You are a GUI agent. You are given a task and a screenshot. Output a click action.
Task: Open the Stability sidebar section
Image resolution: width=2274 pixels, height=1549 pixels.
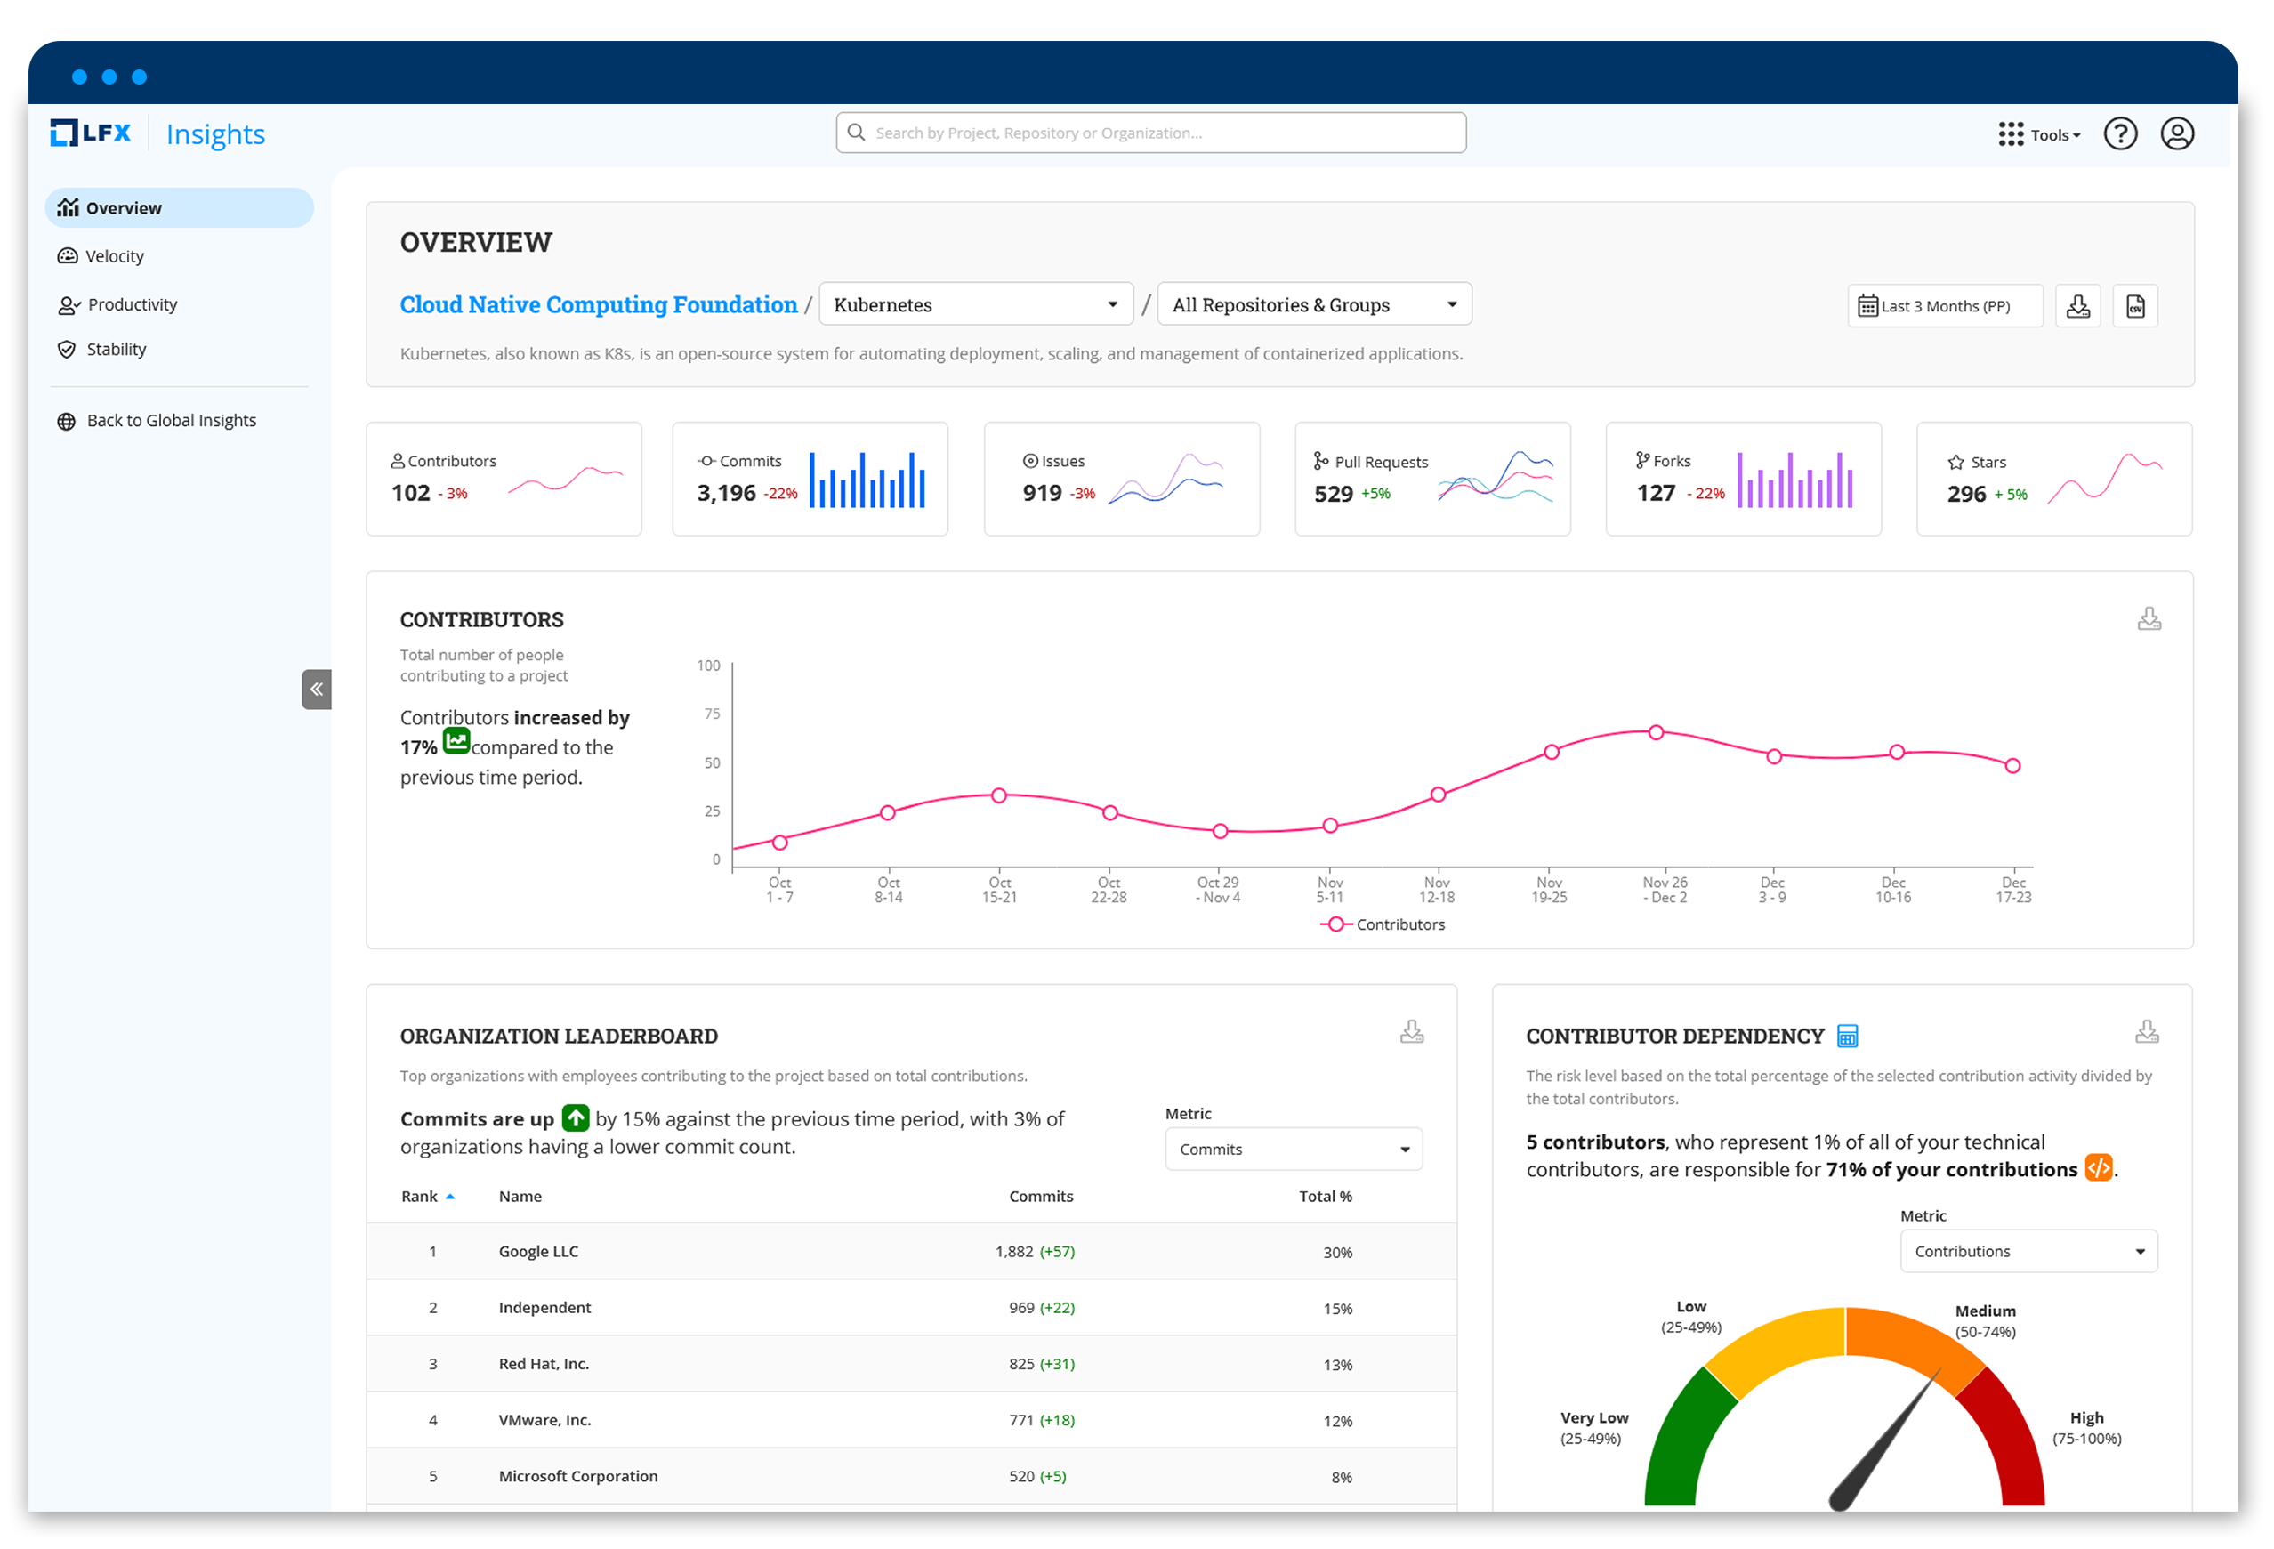(116, 350)
